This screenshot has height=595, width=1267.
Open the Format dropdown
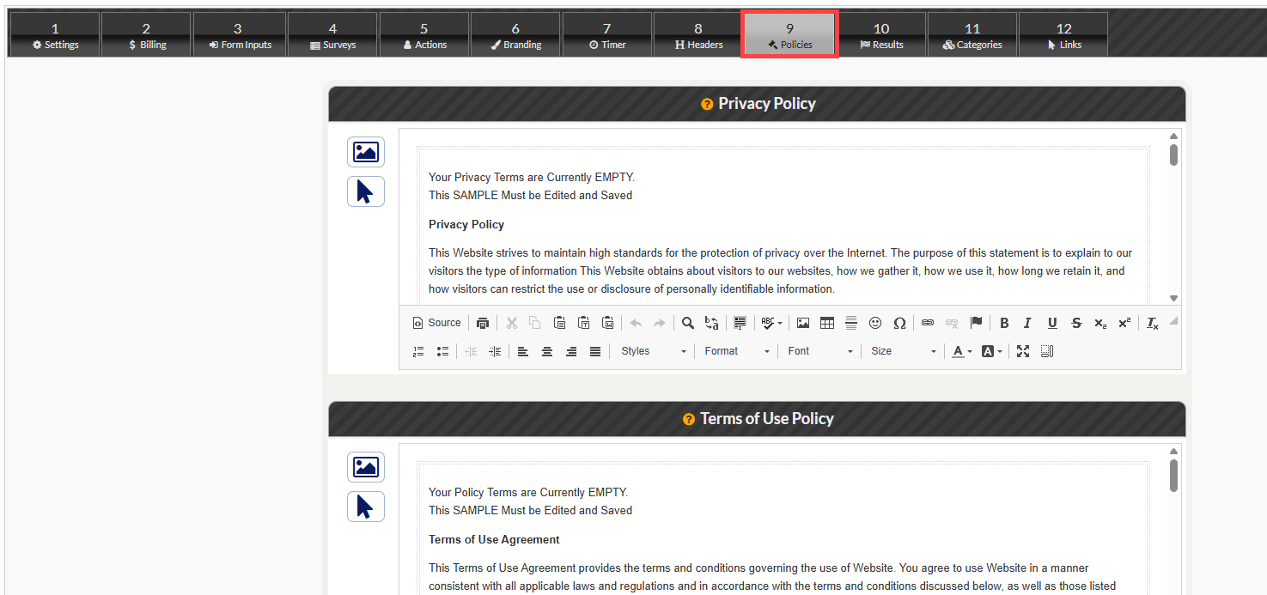point(736,351)
